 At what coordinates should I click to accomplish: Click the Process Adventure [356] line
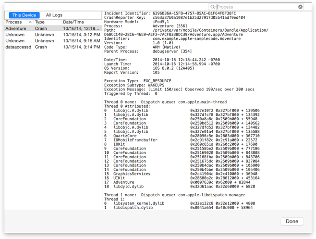[146, 26]
